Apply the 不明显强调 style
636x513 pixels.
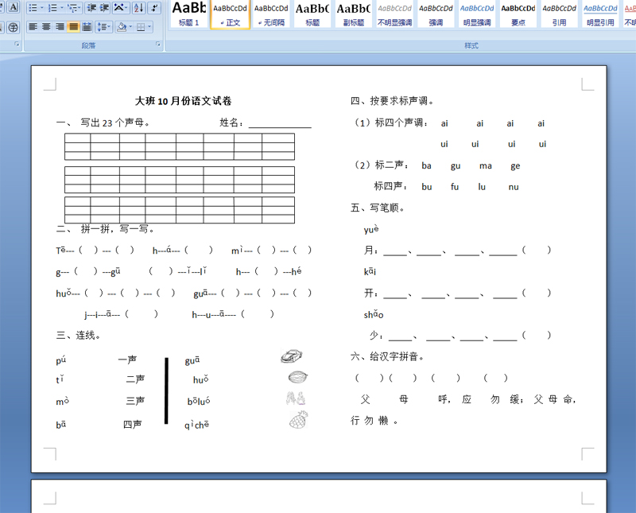tap(394, 14)
